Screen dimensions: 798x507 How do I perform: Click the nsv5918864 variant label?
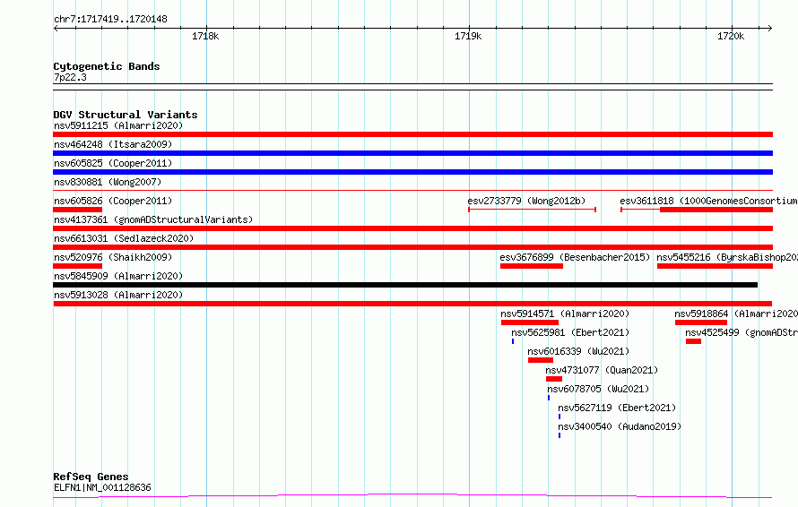point(736,314)
